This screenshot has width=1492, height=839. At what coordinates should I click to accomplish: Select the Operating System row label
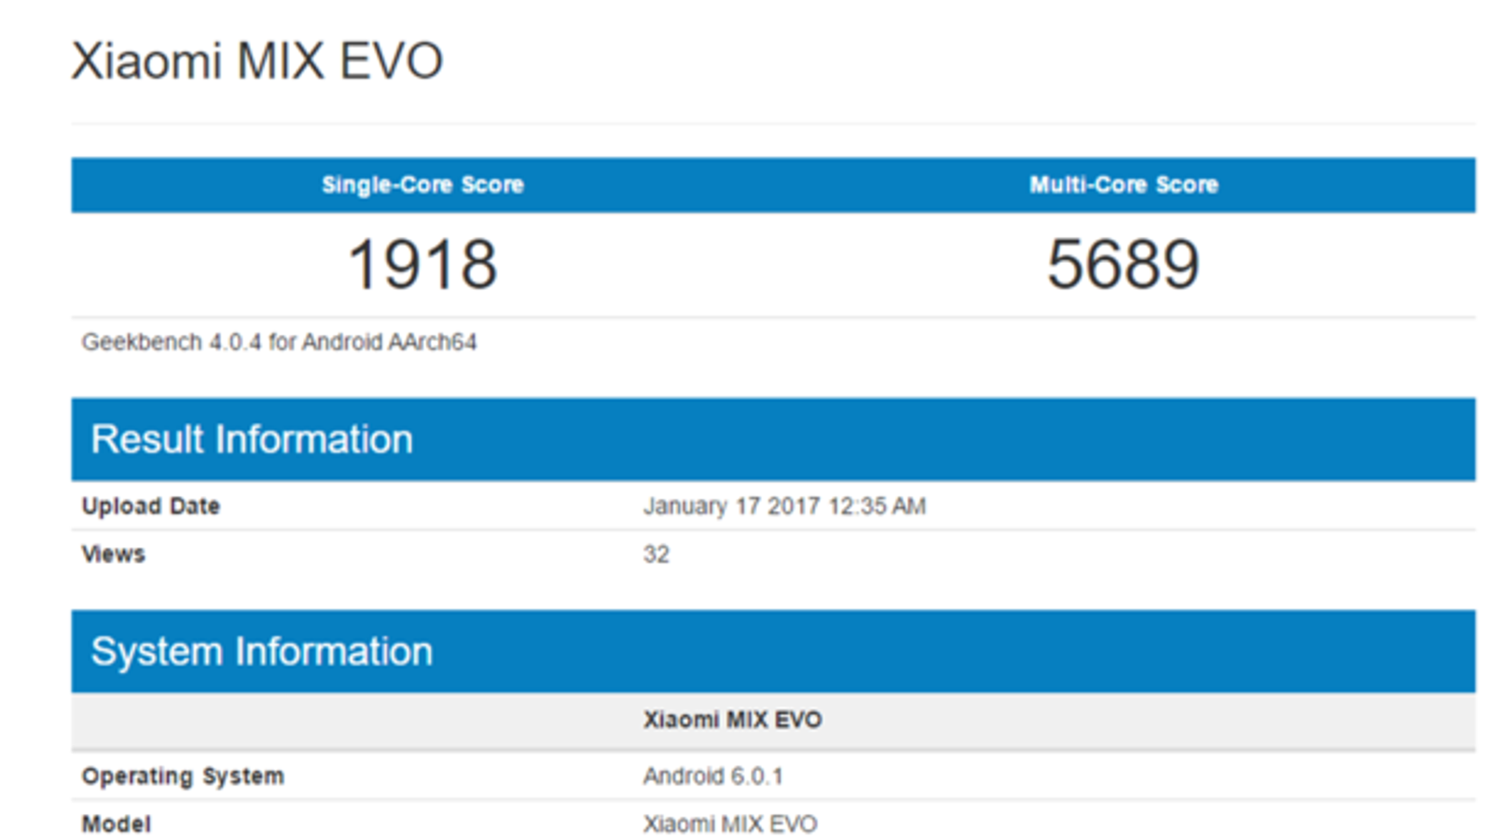tap(183, 777)
